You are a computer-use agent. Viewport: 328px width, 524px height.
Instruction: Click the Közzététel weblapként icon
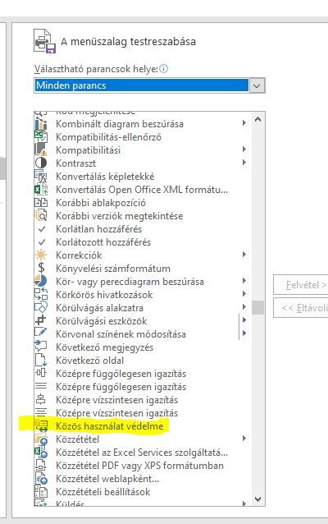41,479
